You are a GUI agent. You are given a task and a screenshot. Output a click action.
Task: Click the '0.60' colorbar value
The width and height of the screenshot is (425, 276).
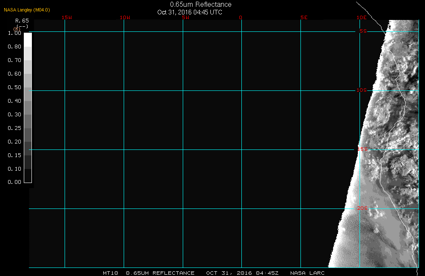pyautogui.click(x=14, y=74)
